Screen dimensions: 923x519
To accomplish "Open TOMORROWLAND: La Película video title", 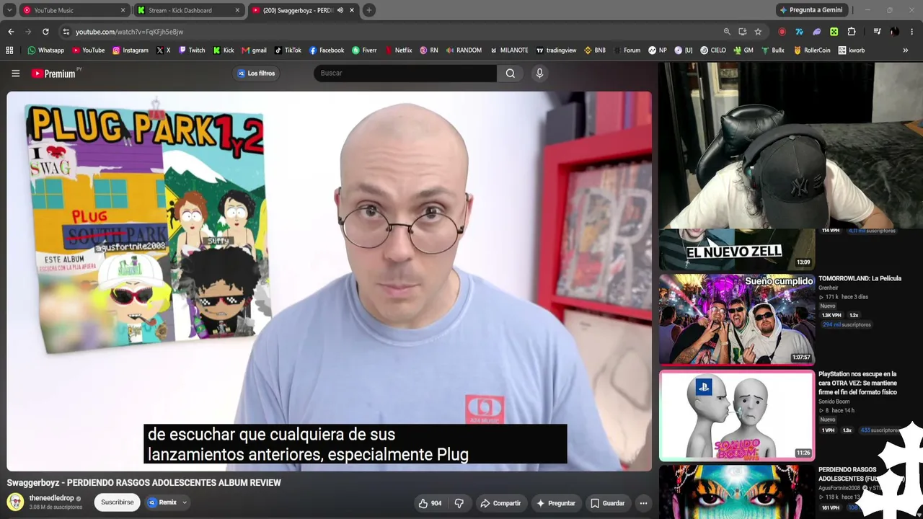I will click(x=860, y=278).
